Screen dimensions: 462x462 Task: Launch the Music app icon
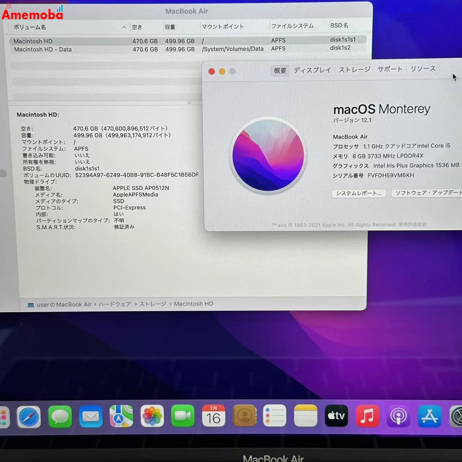(367, 416)
